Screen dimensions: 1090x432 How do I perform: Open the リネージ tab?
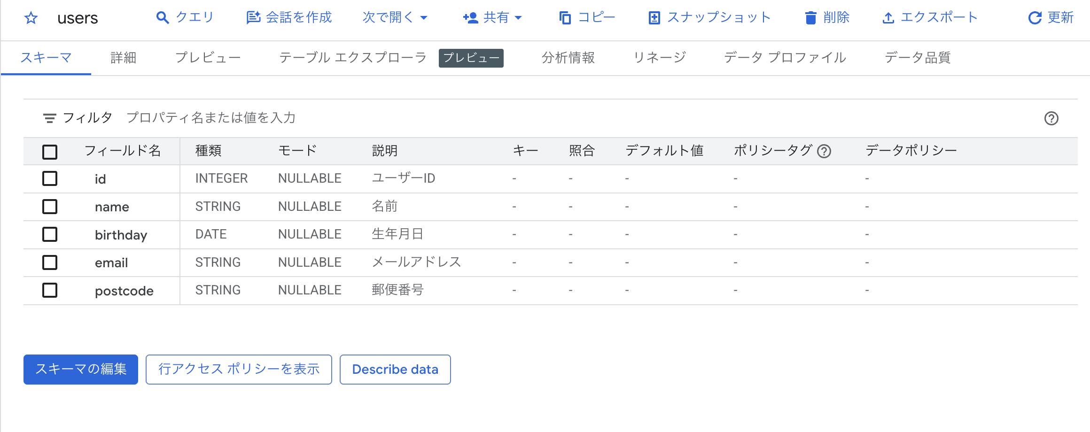(x=660, y=57)
